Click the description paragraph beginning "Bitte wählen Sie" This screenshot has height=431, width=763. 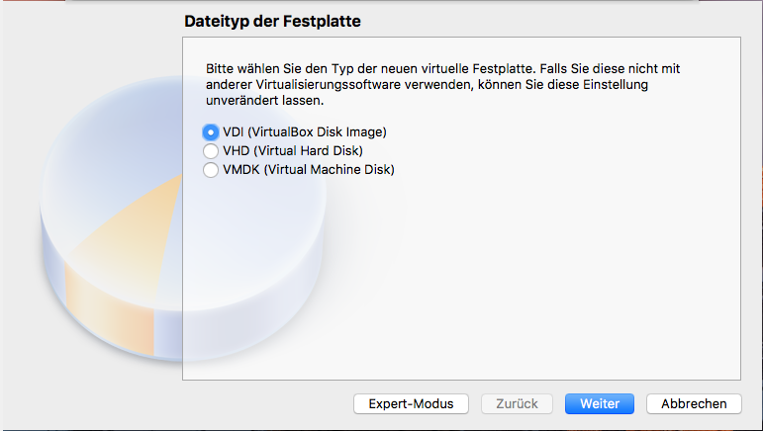coord(443,85)
